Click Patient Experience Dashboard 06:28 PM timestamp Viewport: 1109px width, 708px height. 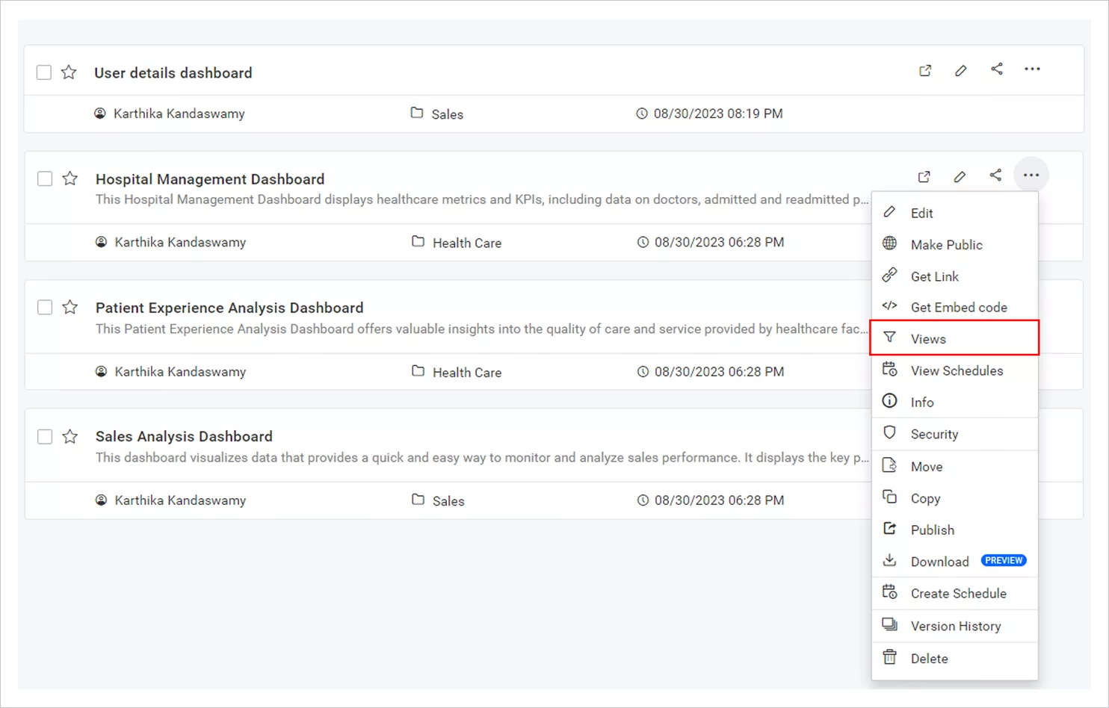click(711, 371)
